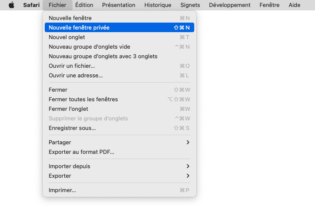
Task: Expand the Importer depuis submenu arrow
Action: 188,166
